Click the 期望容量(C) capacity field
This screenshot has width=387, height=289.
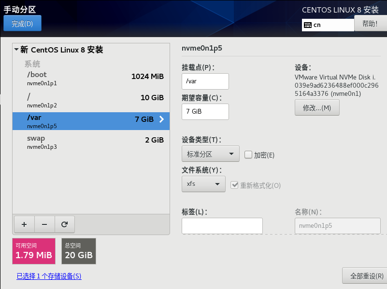pos(205,112)
